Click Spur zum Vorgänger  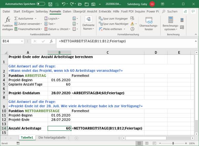113,19
